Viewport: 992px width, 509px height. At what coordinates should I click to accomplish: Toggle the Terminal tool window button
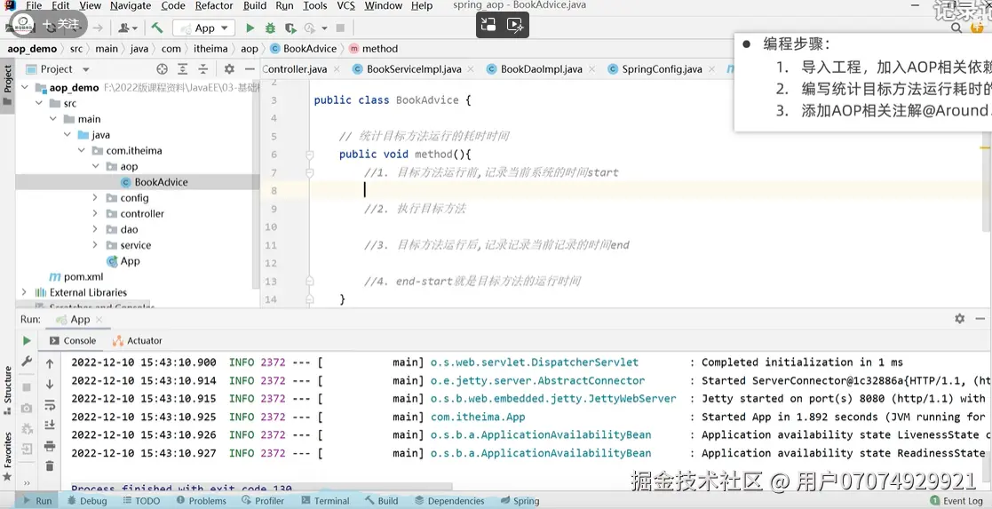click(325, 501)
